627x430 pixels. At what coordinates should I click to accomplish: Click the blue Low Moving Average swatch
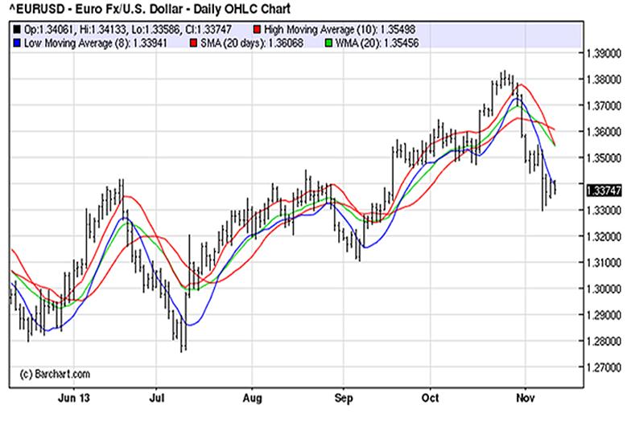point(18,41)
